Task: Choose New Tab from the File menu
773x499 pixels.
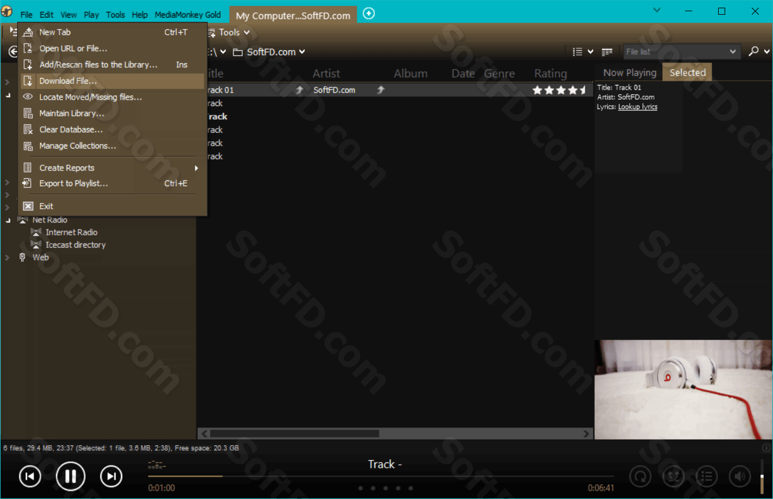Action: tap(113, 32)
